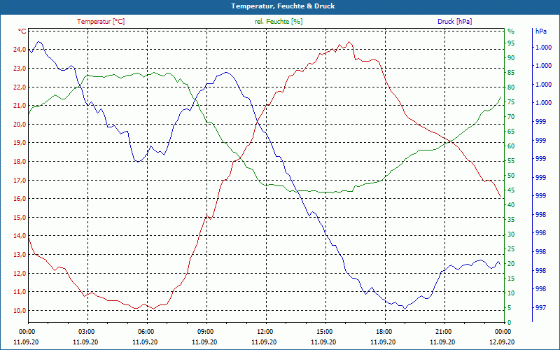Click the 30 humidity axis label

pyautogui.click(x=511, y=234)
